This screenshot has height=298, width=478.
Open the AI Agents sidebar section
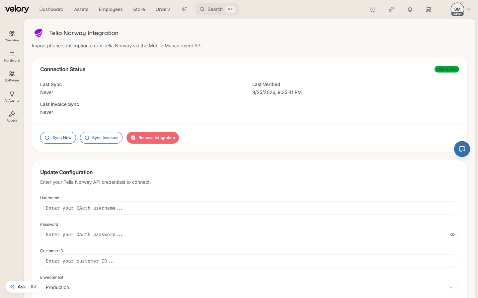(12, 97)
